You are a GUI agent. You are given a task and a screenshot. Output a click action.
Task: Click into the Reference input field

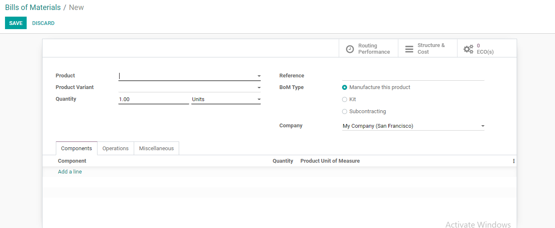(x=412, y=76)
